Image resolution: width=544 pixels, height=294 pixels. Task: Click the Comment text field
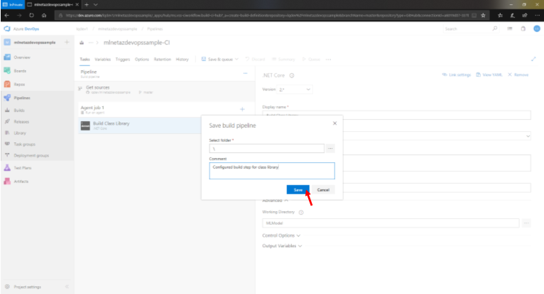tap(271, 171)
